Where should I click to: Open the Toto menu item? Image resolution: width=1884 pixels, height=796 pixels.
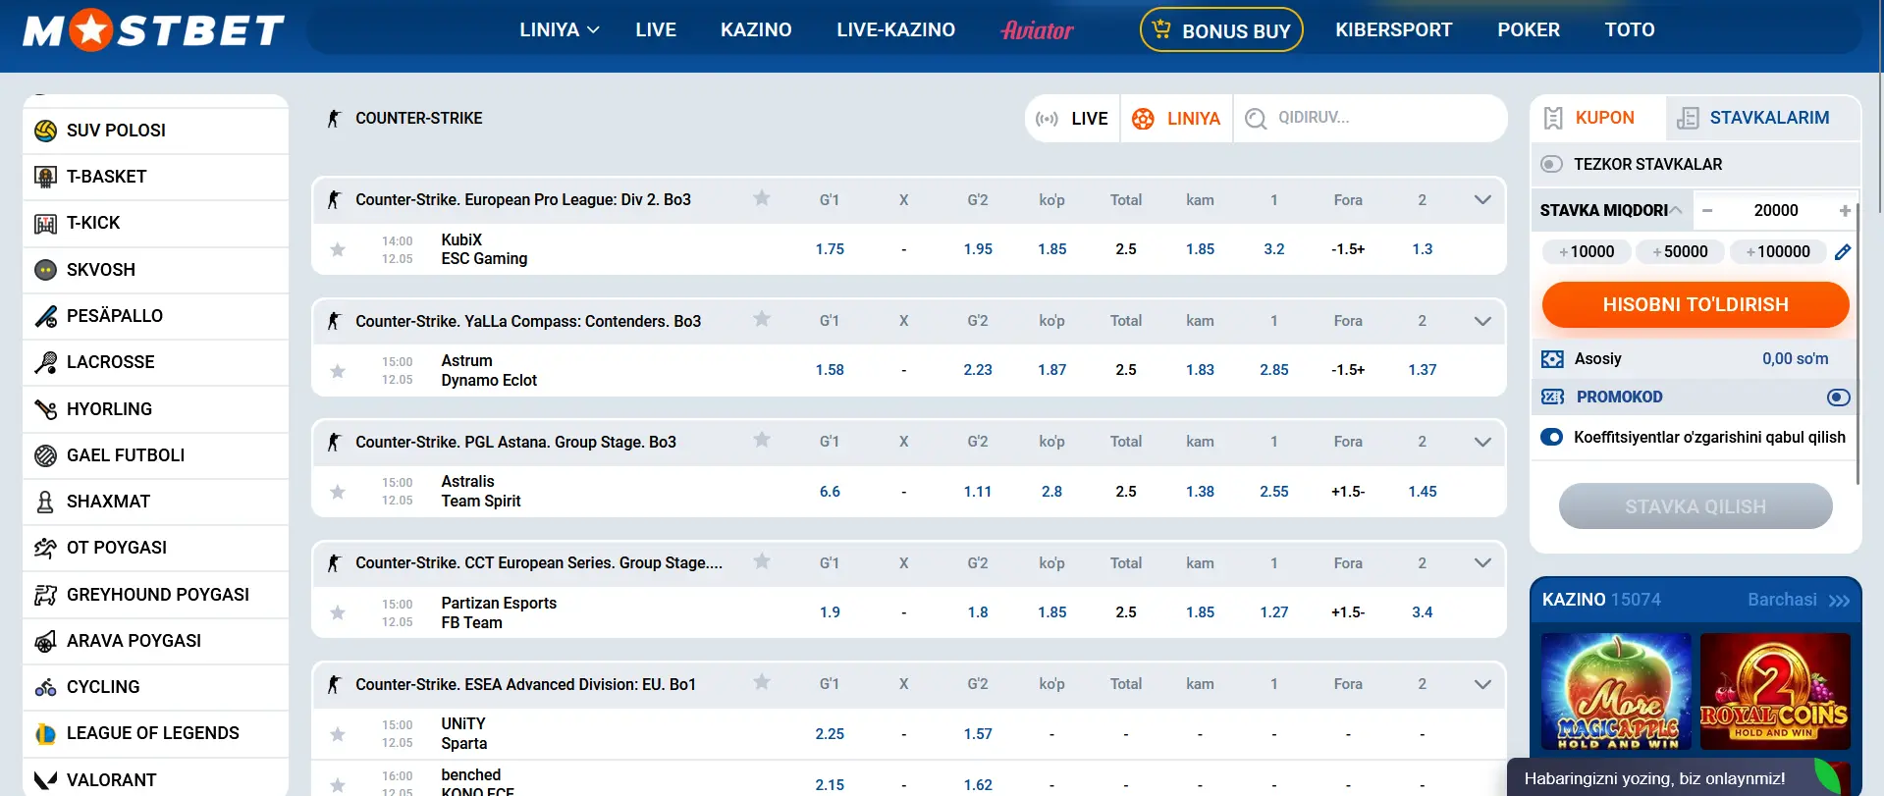coord(1630,29)
